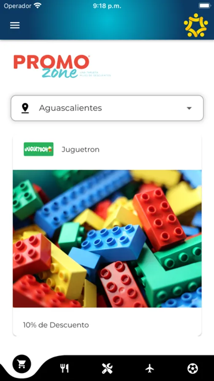
Task: Select the shopping cart tab
Action: pos(22,364)
